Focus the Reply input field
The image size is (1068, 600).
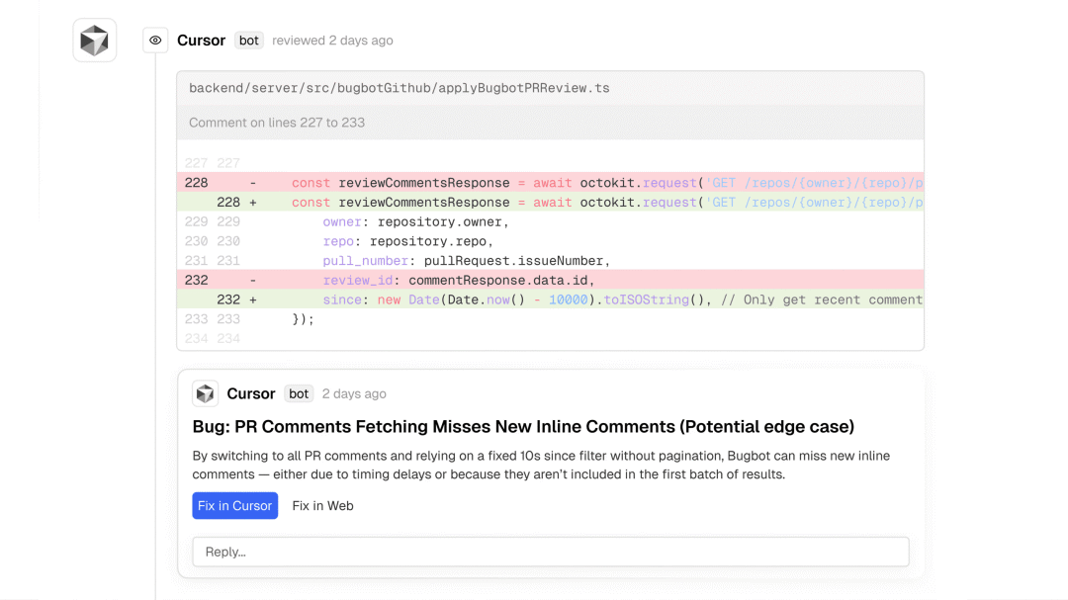click(x=551, y=552)
